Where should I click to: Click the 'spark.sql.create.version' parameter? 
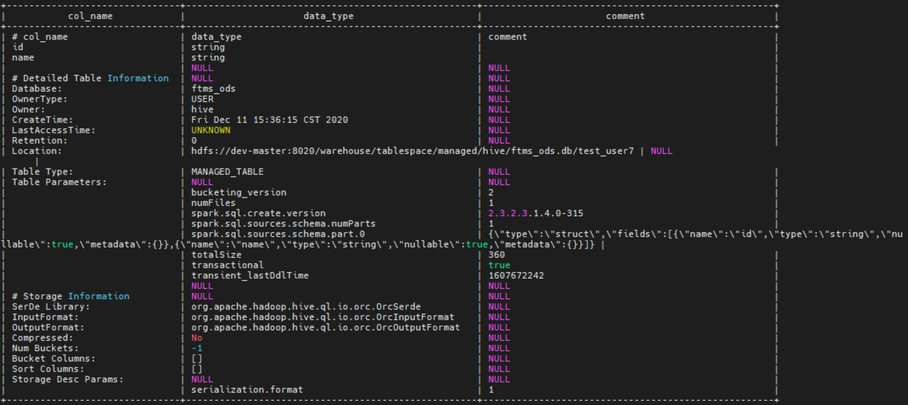coord(258,213)
